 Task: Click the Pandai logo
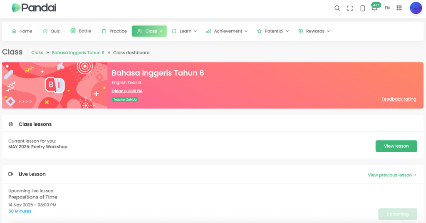pos(34,7)
